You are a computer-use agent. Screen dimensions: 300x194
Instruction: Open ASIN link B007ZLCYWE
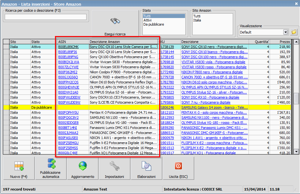pos(68,67)
